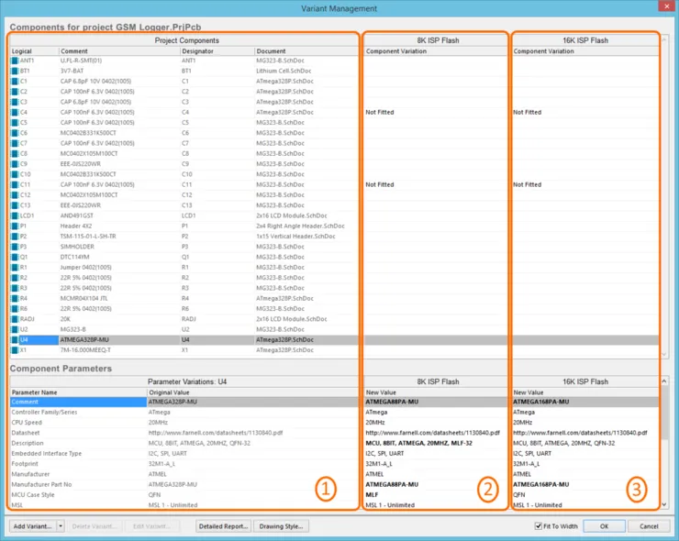Click the component icon beside X1
The image size is (679, 541).
[x=15, y=350]
